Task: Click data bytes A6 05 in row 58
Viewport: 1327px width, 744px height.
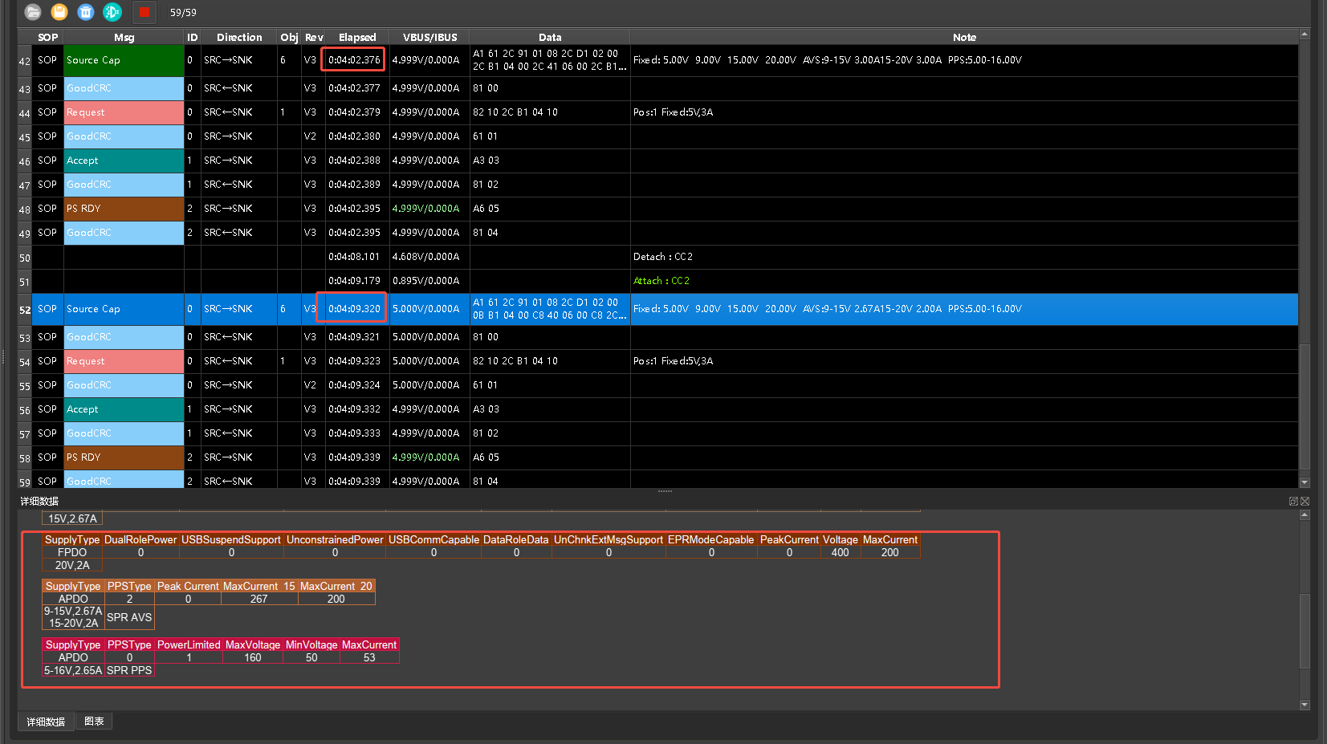Action: point(486,457)
